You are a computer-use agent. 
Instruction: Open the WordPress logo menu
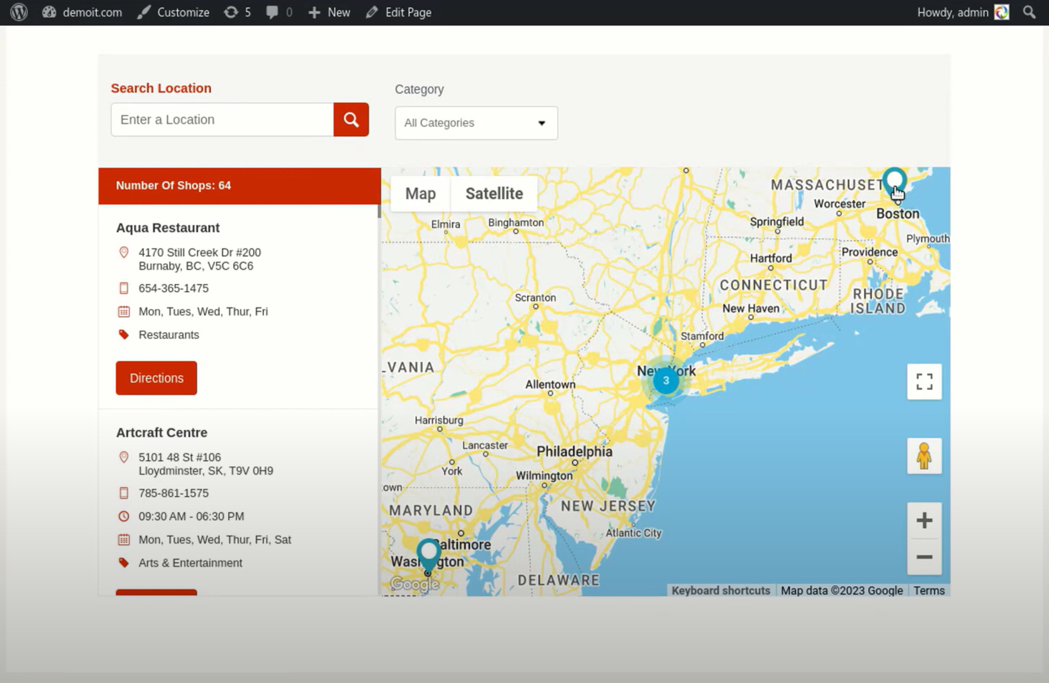17,12
